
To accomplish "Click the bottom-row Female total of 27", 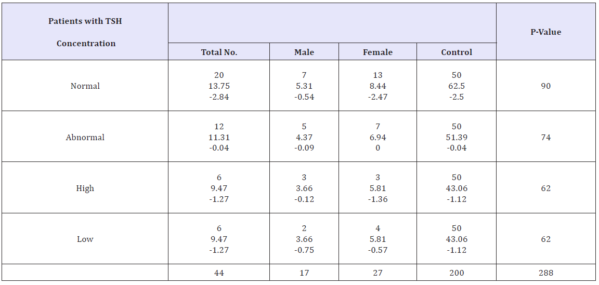I will click(x=377, y=273).
